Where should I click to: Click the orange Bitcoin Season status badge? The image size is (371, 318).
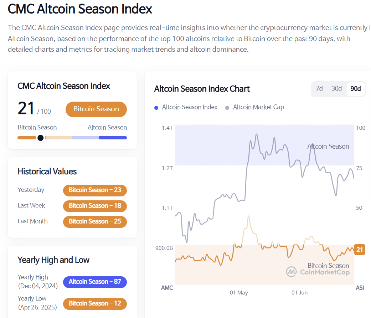pos(96,109)
